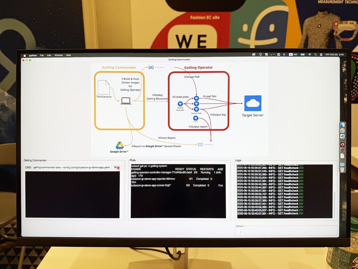Image resolution: width=358 pixels, height=269 pixels.
Task: Click the date and time in menu bar
Action: pos(334,55)
